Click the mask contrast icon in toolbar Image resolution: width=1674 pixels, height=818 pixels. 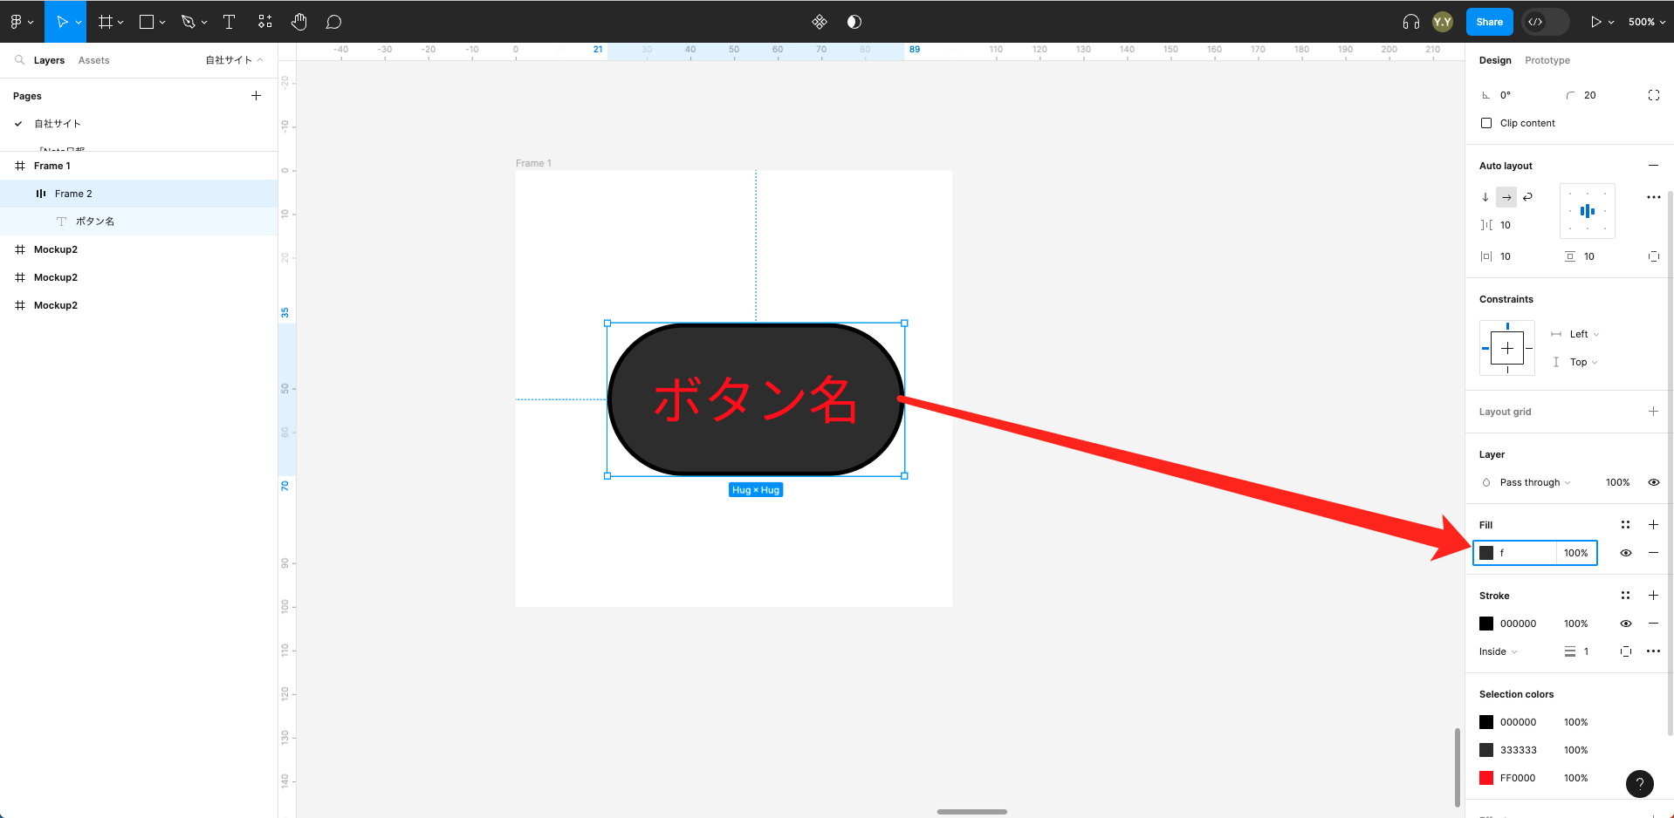[854, 22]
